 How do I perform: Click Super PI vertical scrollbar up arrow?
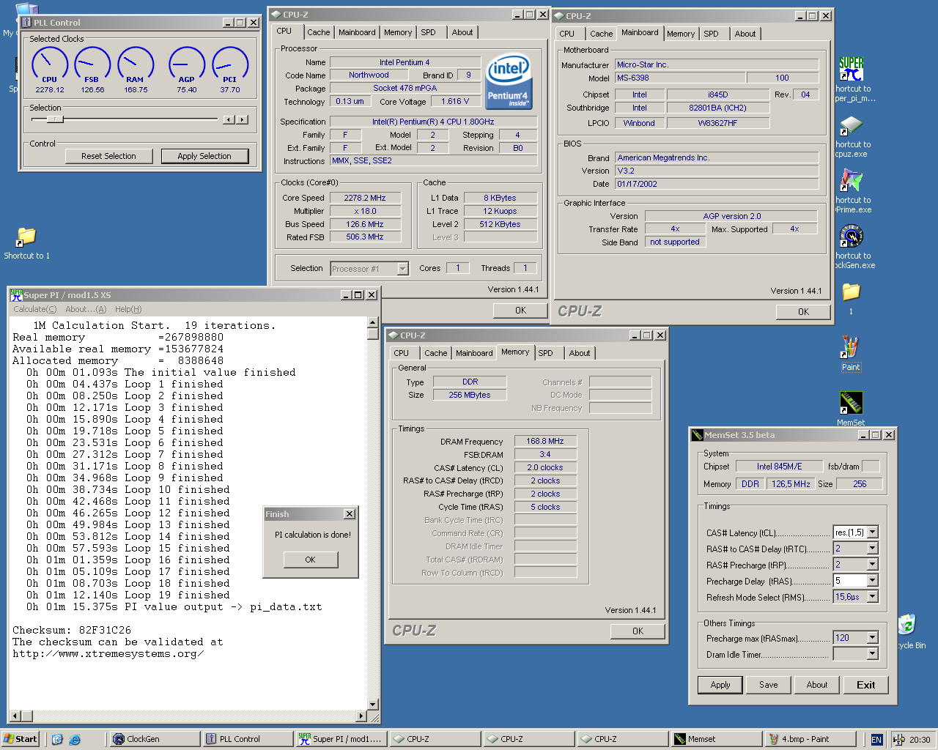[x=372, y=322]
